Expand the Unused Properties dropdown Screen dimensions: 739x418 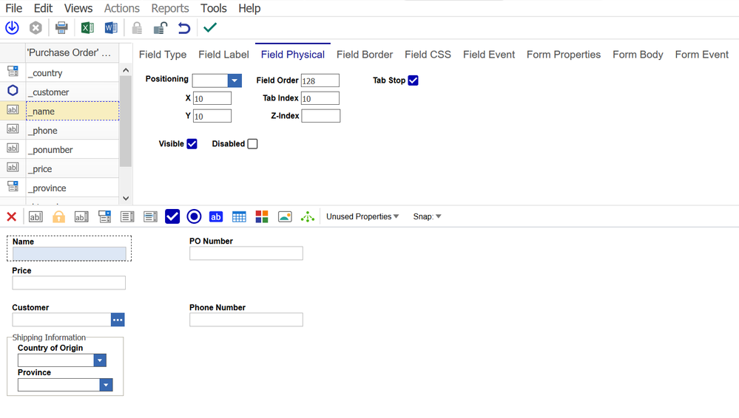(362, 216)
